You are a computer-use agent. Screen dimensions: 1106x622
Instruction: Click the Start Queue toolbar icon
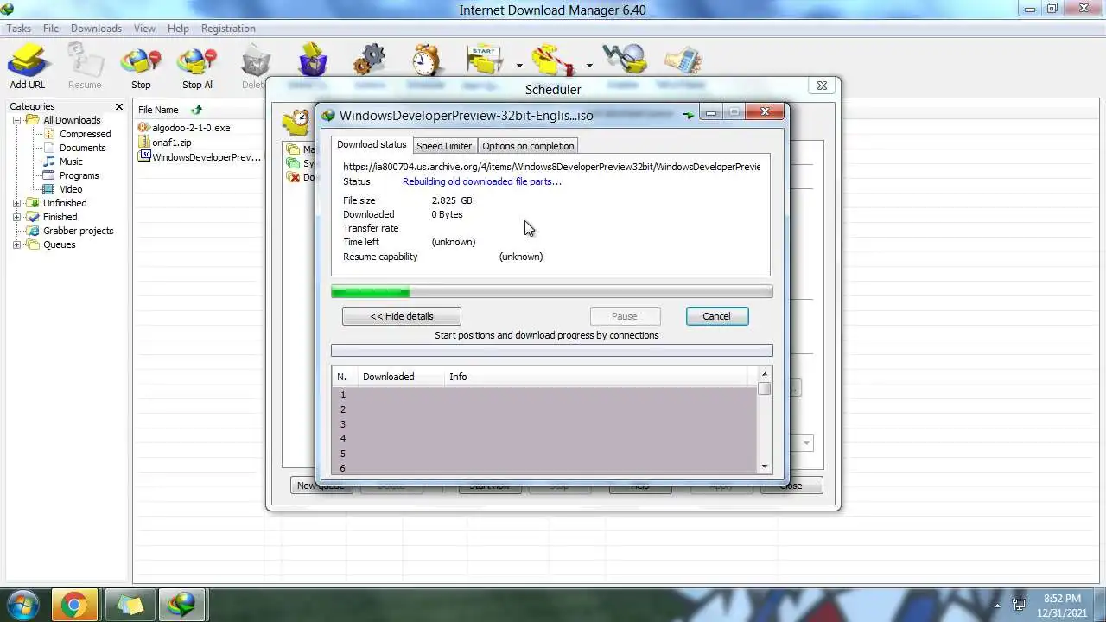[x=486, y=60]
